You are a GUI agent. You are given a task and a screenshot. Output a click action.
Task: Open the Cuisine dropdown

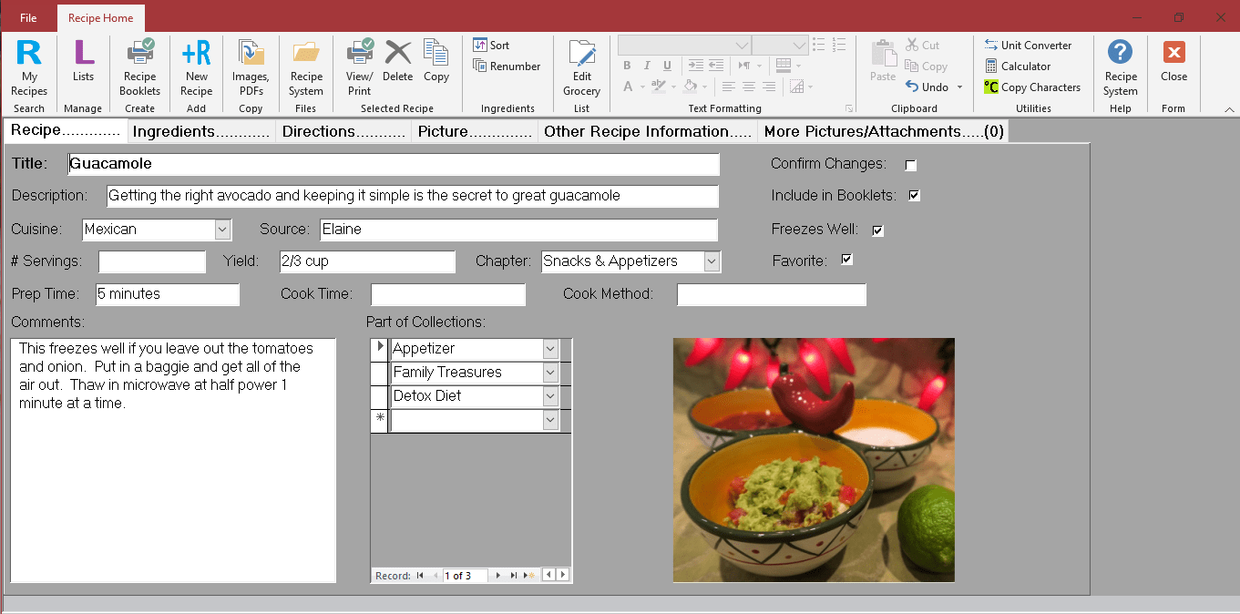tap(220, 230)
